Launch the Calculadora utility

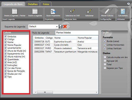(x=123, y=11)
